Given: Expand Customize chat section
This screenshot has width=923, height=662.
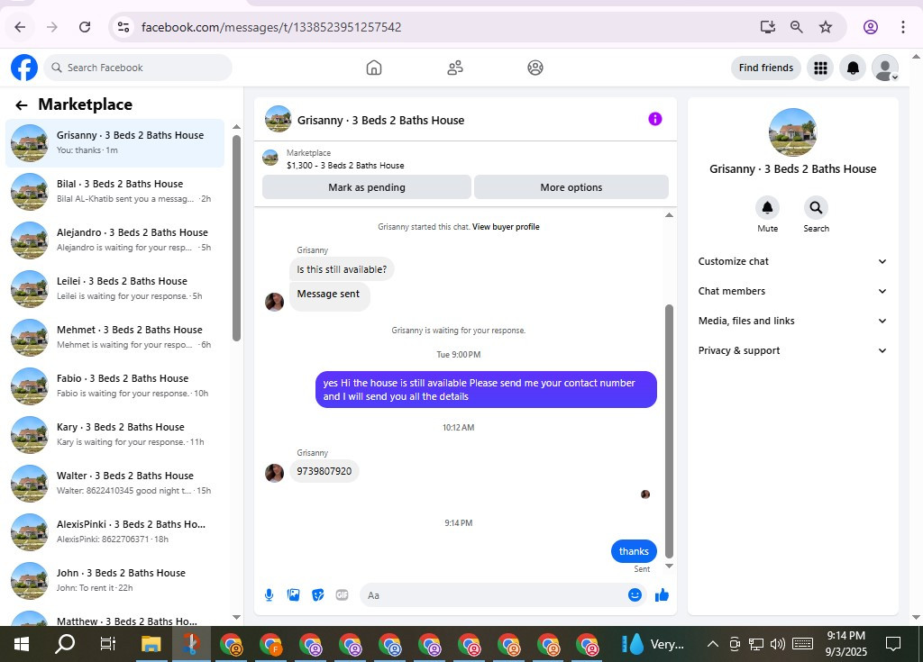Looking at the screenshot, I should [792, 261].
